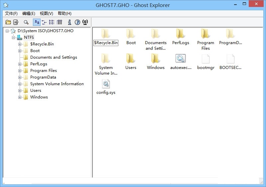Select ProgramData in the folder tree
The width and height of the screenshot is (266, 187).
(43, 77)
